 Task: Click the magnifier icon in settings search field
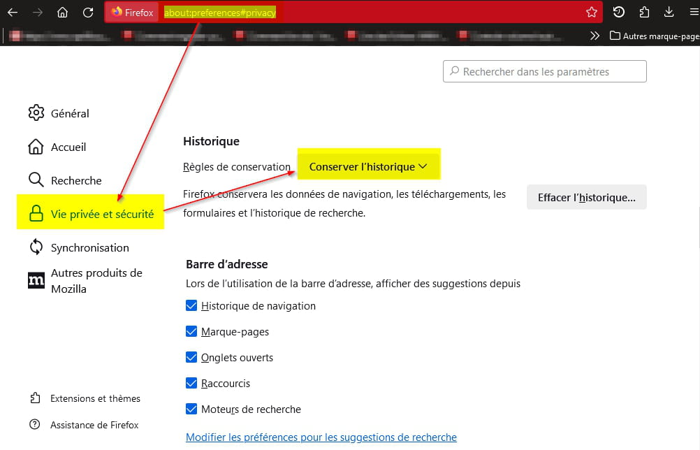click(x=455, y=71)
